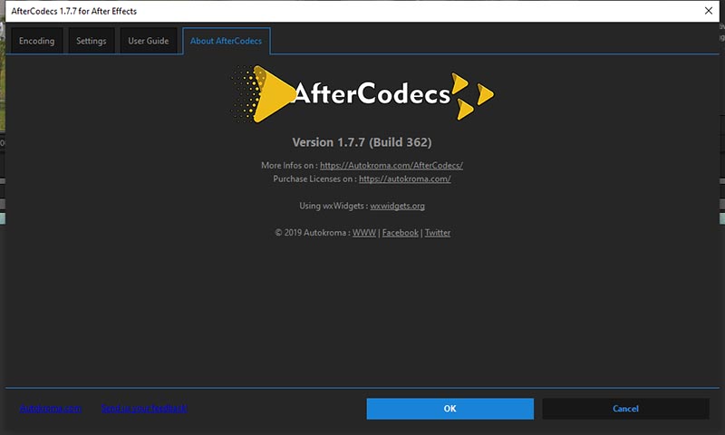The height and width of the screenshot is (435, 725).
Task: Visit the Autokroma WWW link
Action: pos(364,233)
